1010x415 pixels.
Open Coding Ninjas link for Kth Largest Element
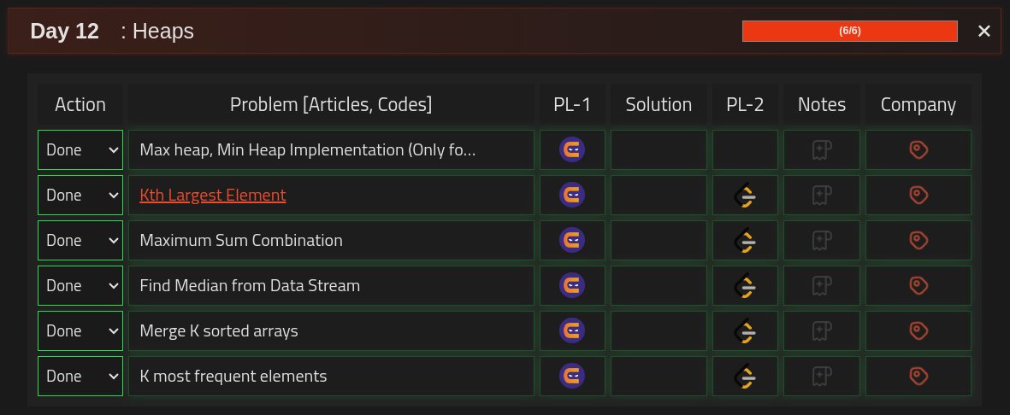click(572, 195)
